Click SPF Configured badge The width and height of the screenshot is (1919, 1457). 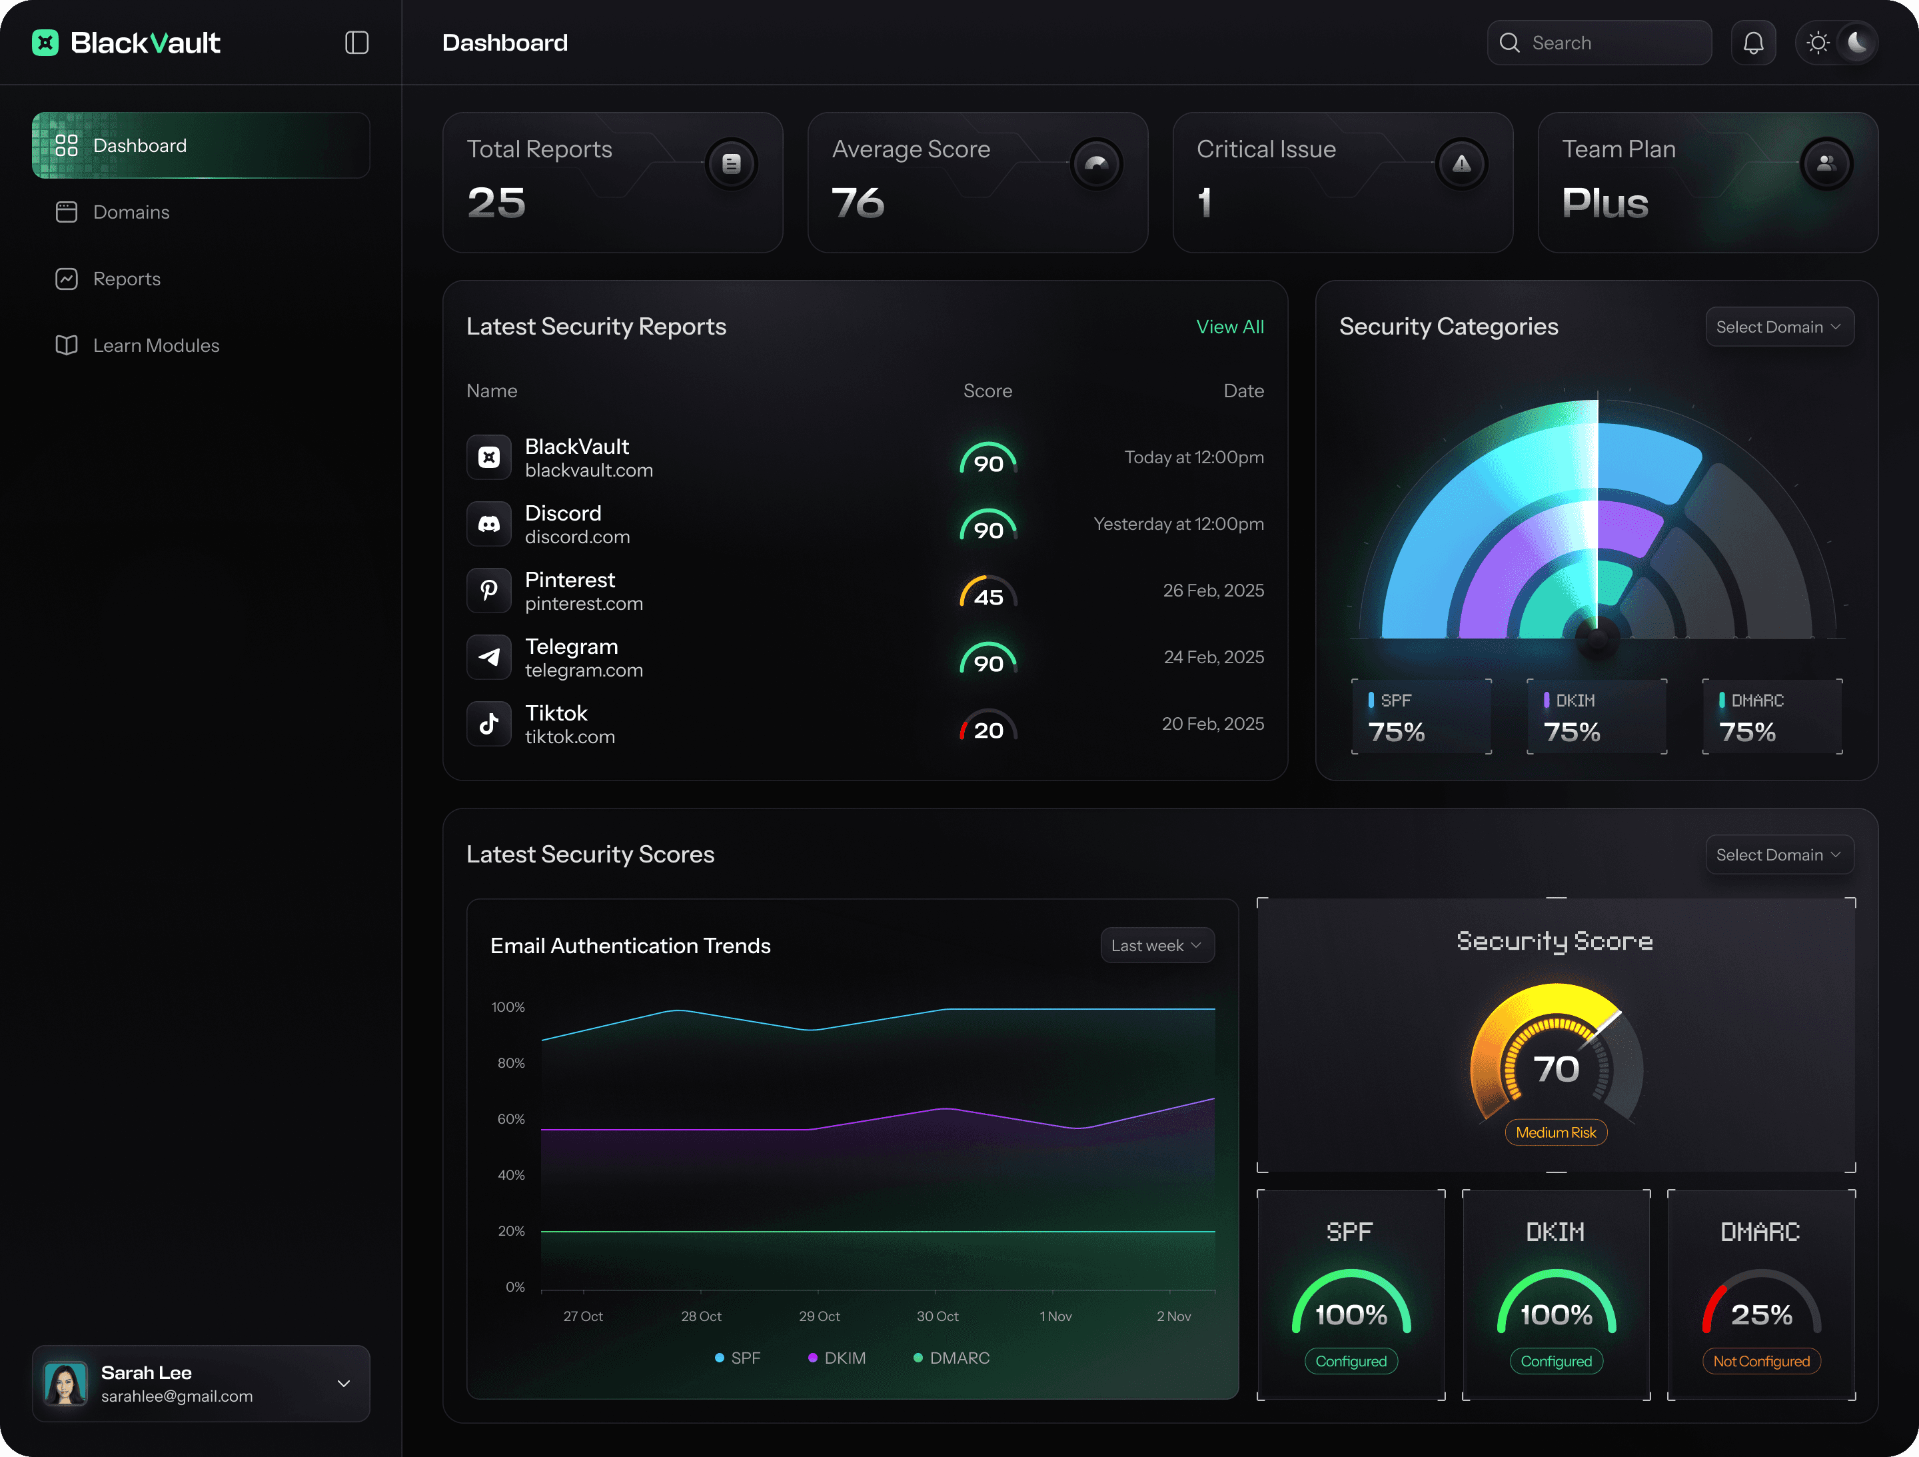point(1351,1362)
